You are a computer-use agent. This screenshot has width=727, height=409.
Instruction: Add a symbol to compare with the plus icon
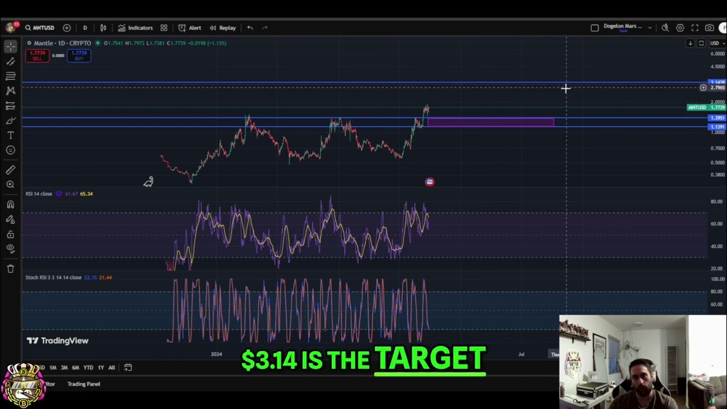[66, 27]
